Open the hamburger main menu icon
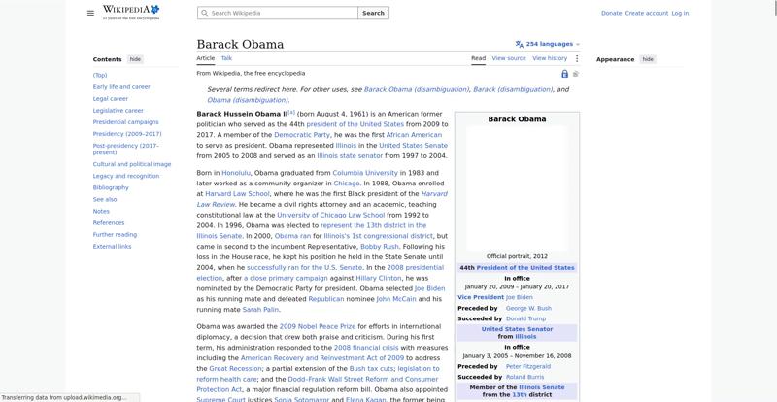Screen dimensions: 777x402 [x=90, y=13]
